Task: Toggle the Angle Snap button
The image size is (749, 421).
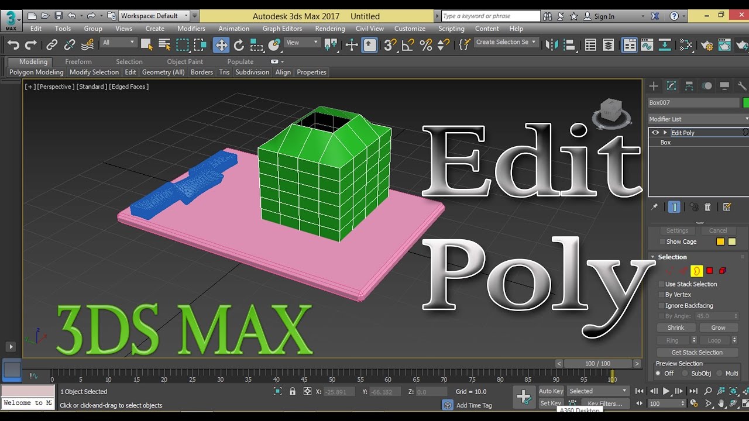Action: 408,44
